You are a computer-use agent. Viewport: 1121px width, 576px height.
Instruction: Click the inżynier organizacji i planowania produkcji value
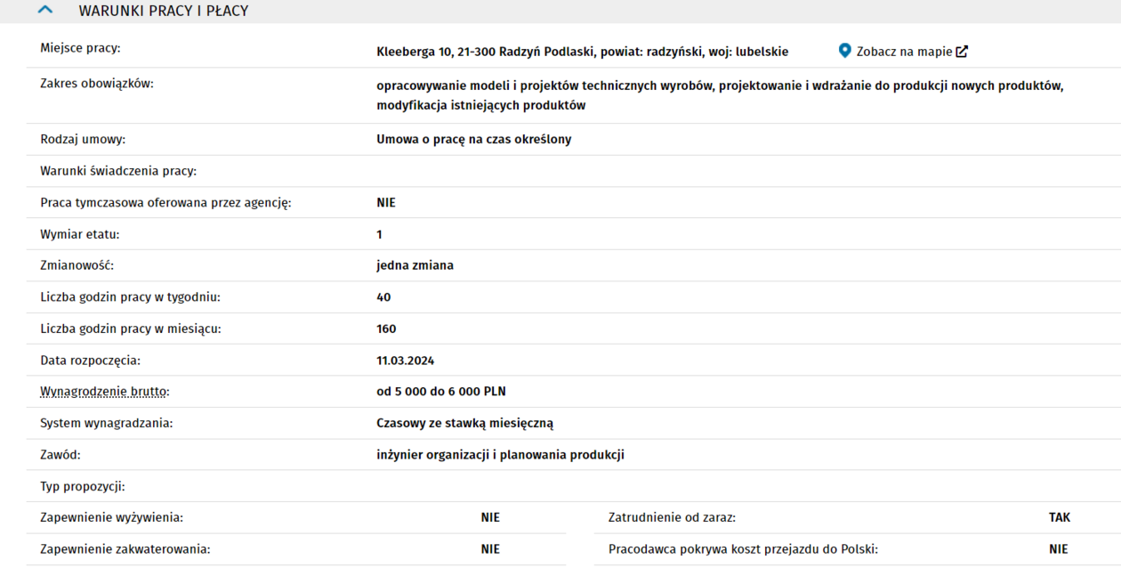pos(500,455)
